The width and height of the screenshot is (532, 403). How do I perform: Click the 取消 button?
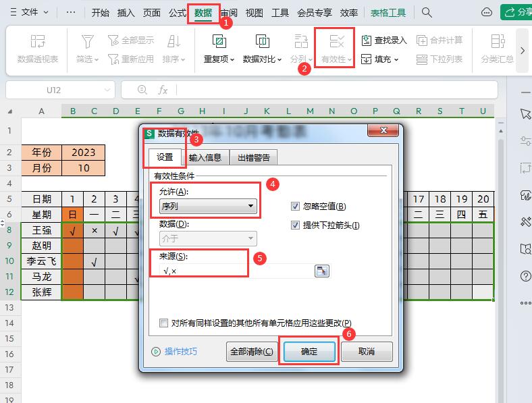367,352
